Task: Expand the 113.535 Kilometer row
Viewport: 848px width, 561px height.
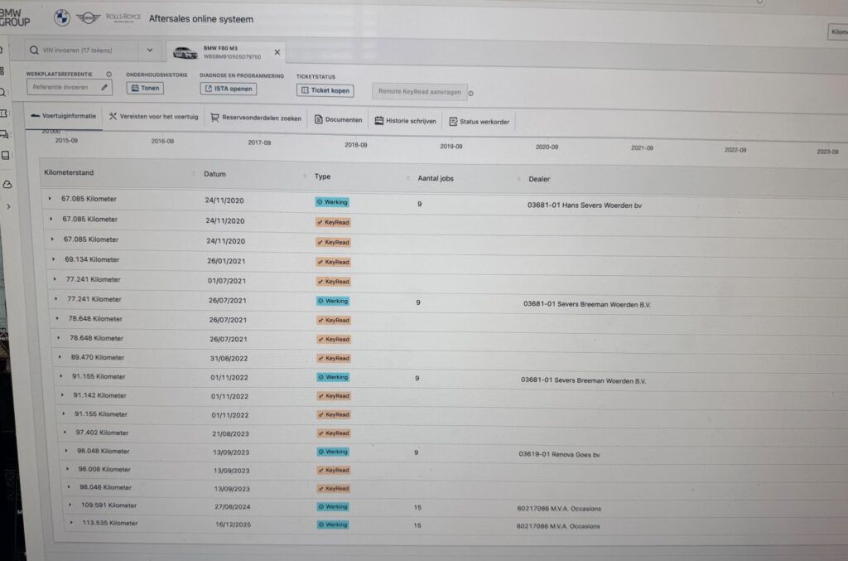Action: tap(72, 523)
